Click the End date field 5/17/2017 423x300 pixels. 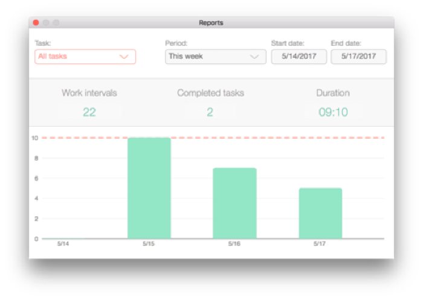tap(358, 57)
